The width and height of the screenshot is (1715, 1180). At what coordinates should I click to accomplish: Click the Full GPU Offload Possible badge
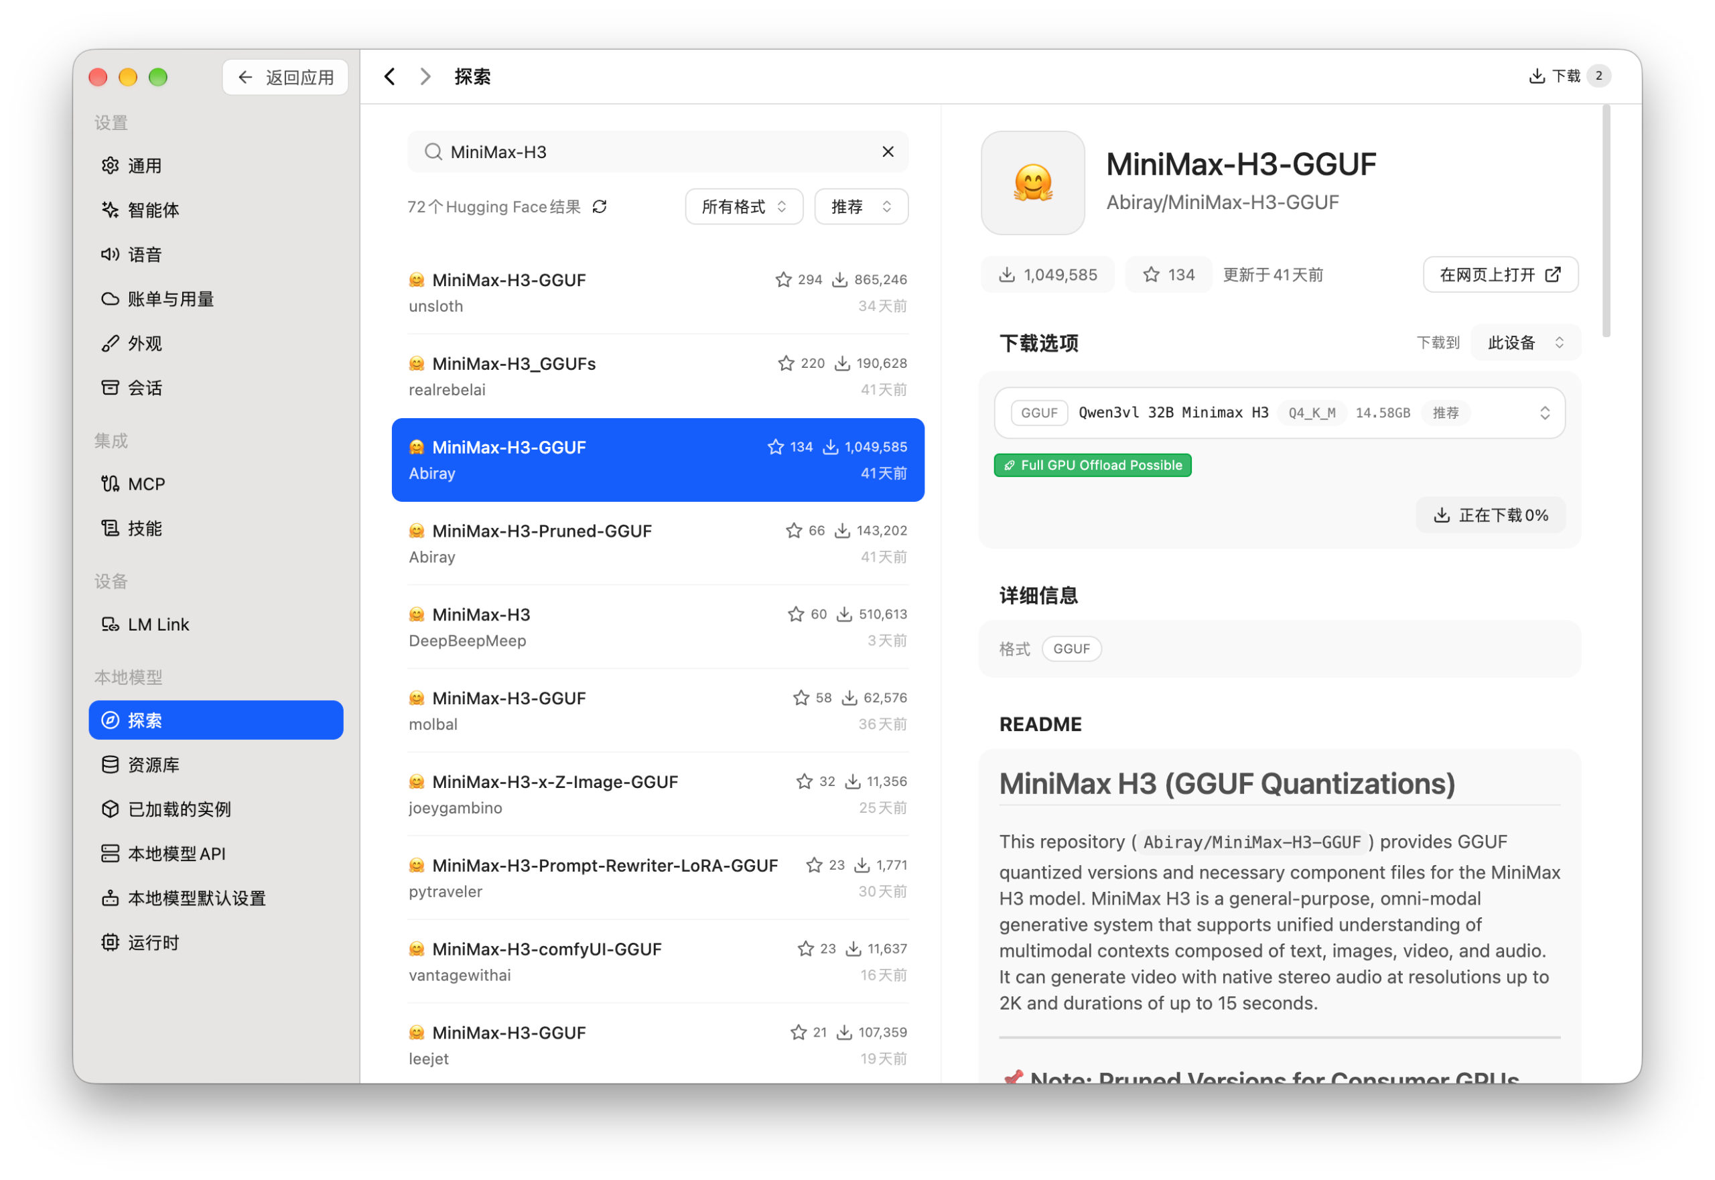pos(1093,465)
